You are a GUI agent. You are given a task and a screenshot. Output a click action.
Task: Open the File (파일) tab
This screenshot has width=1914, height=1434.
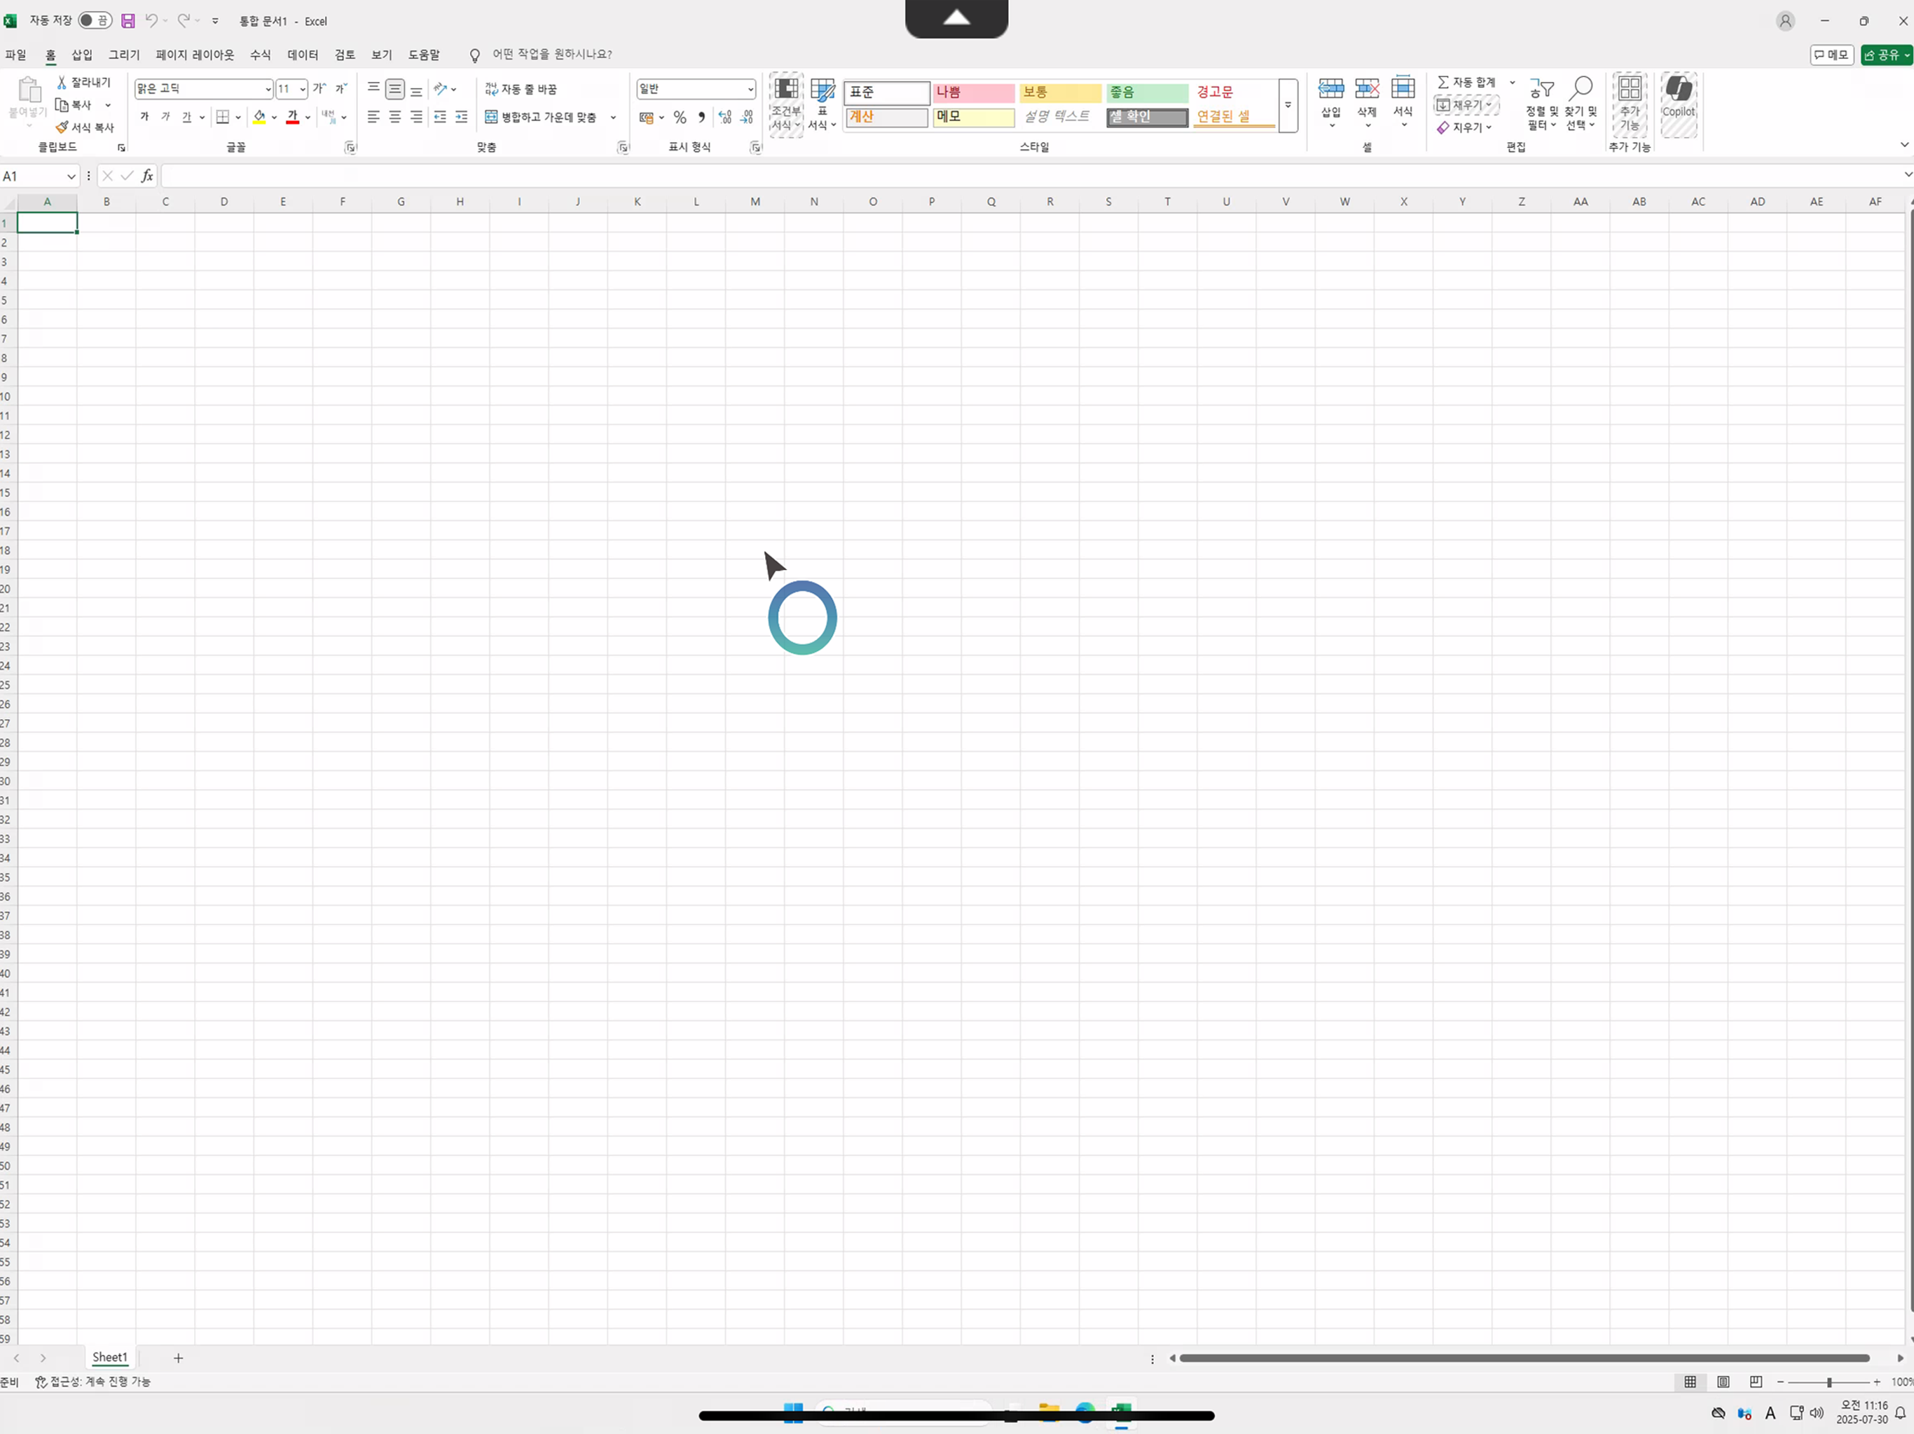point(15,55)
